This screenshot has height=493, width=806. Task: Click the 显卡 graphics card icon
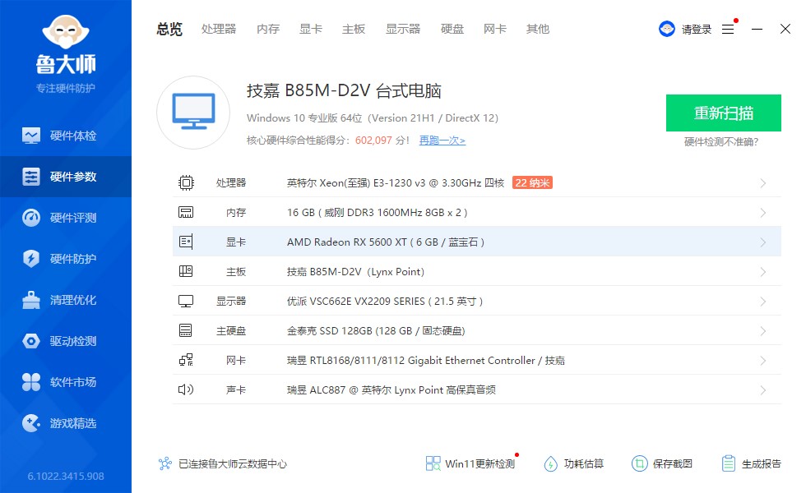coord(186,242)
